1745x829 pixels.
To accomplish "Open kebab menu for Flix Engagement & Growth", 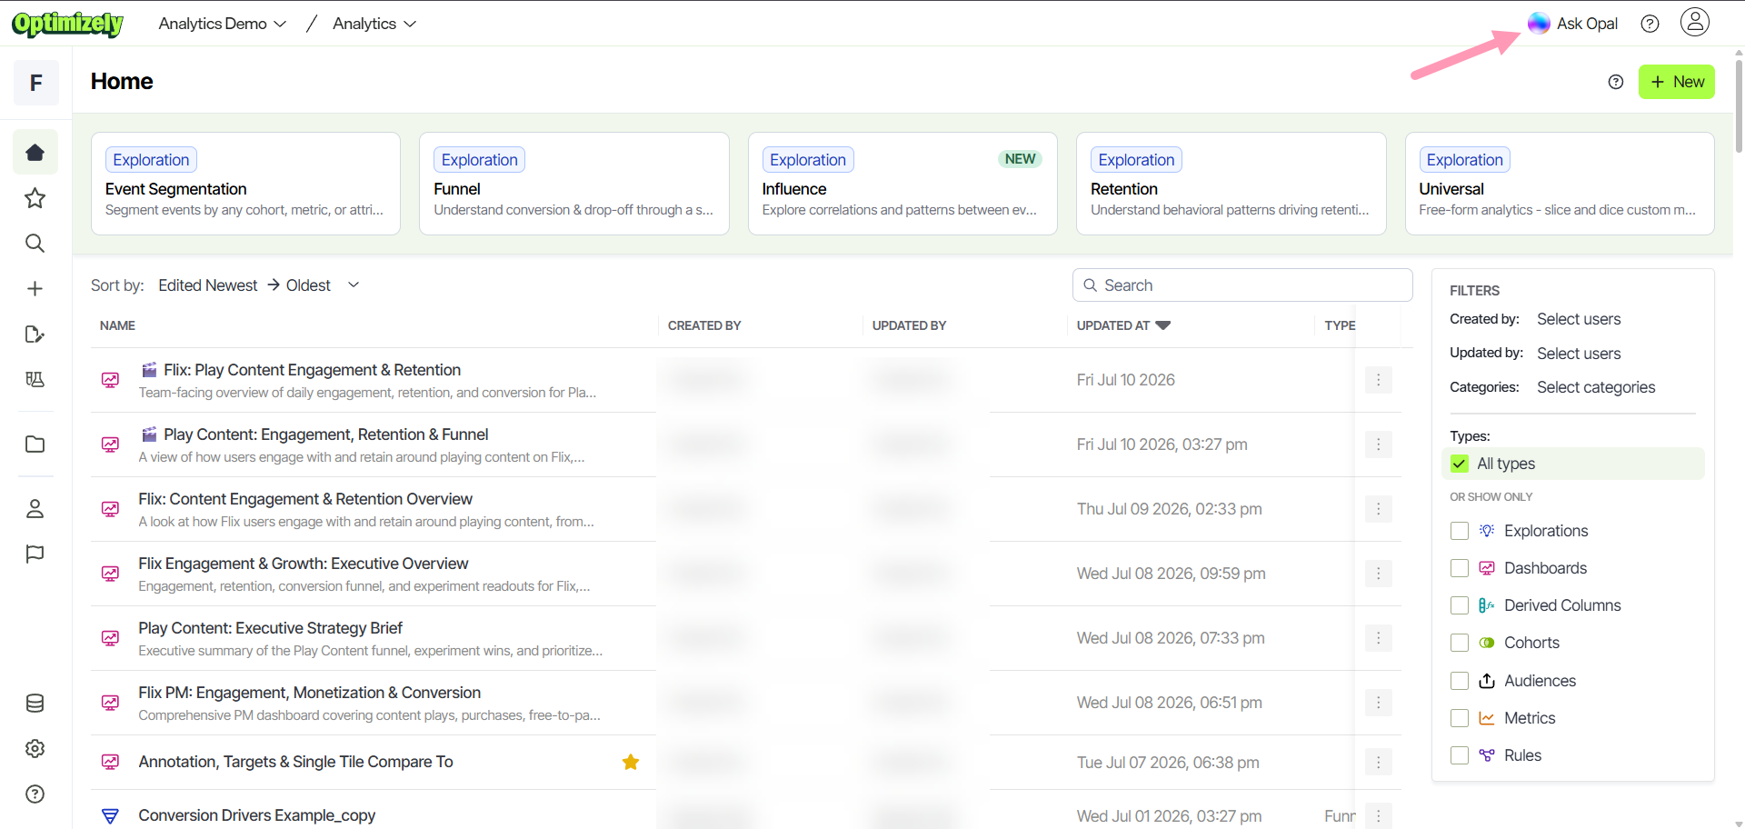I will click(1379, 574).
